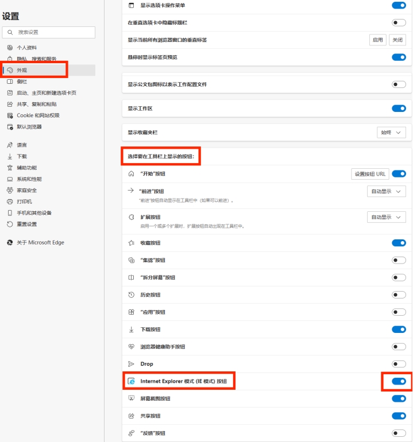
Task: Go to 系统和性能 settings page
Action: (x=34, y=179)
